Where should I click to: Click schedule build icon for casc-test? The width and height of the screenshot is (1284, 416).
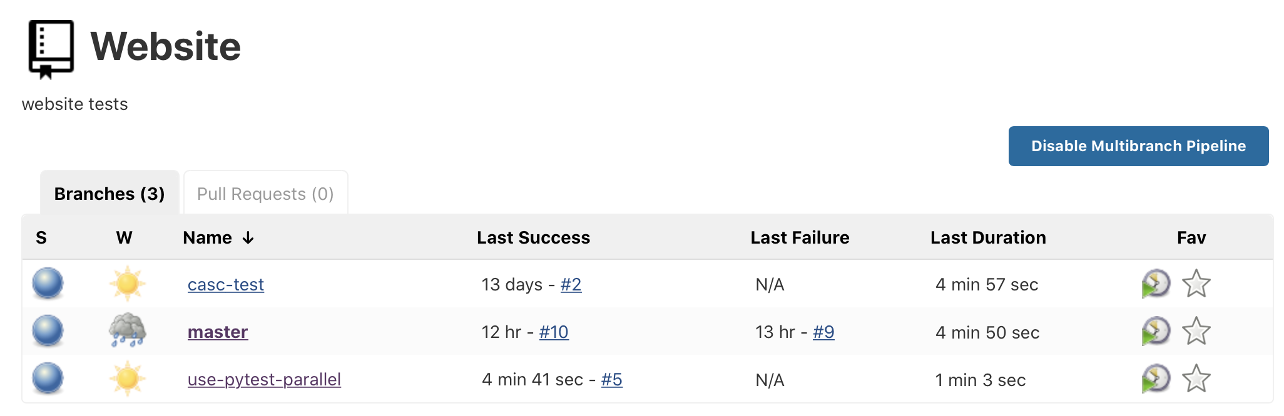pos(1155,284)
